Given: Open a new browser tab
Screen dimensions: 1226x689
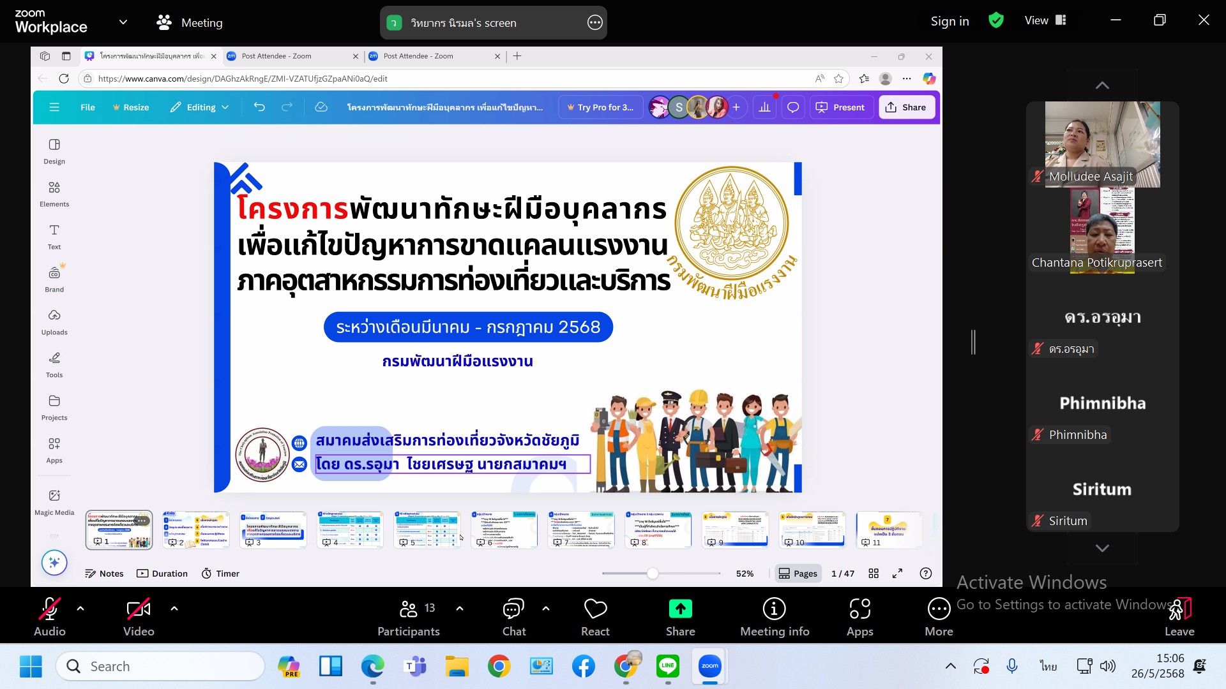Looking at the screenshot, I should (517, 56).
